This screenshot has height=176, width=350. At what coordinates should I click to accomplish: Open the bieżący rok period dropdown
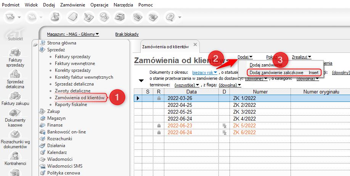click(205, 72)
